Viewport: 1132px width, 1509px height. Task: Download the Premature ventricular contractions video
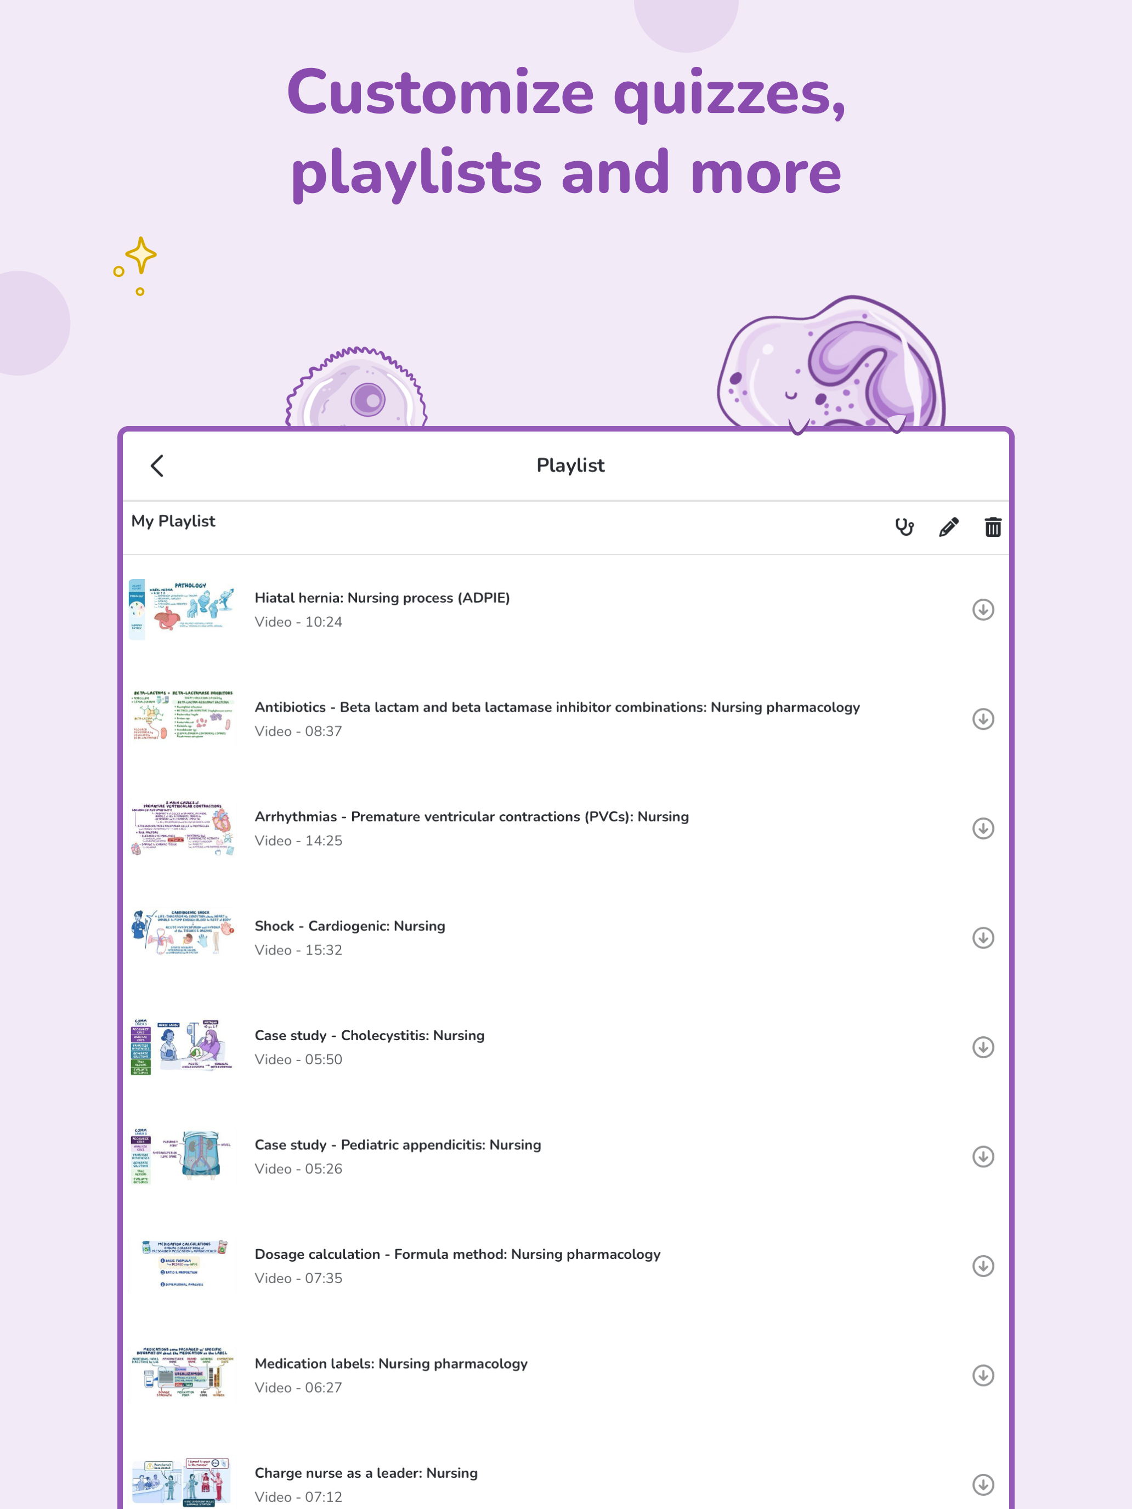click(x=983, y=829)
